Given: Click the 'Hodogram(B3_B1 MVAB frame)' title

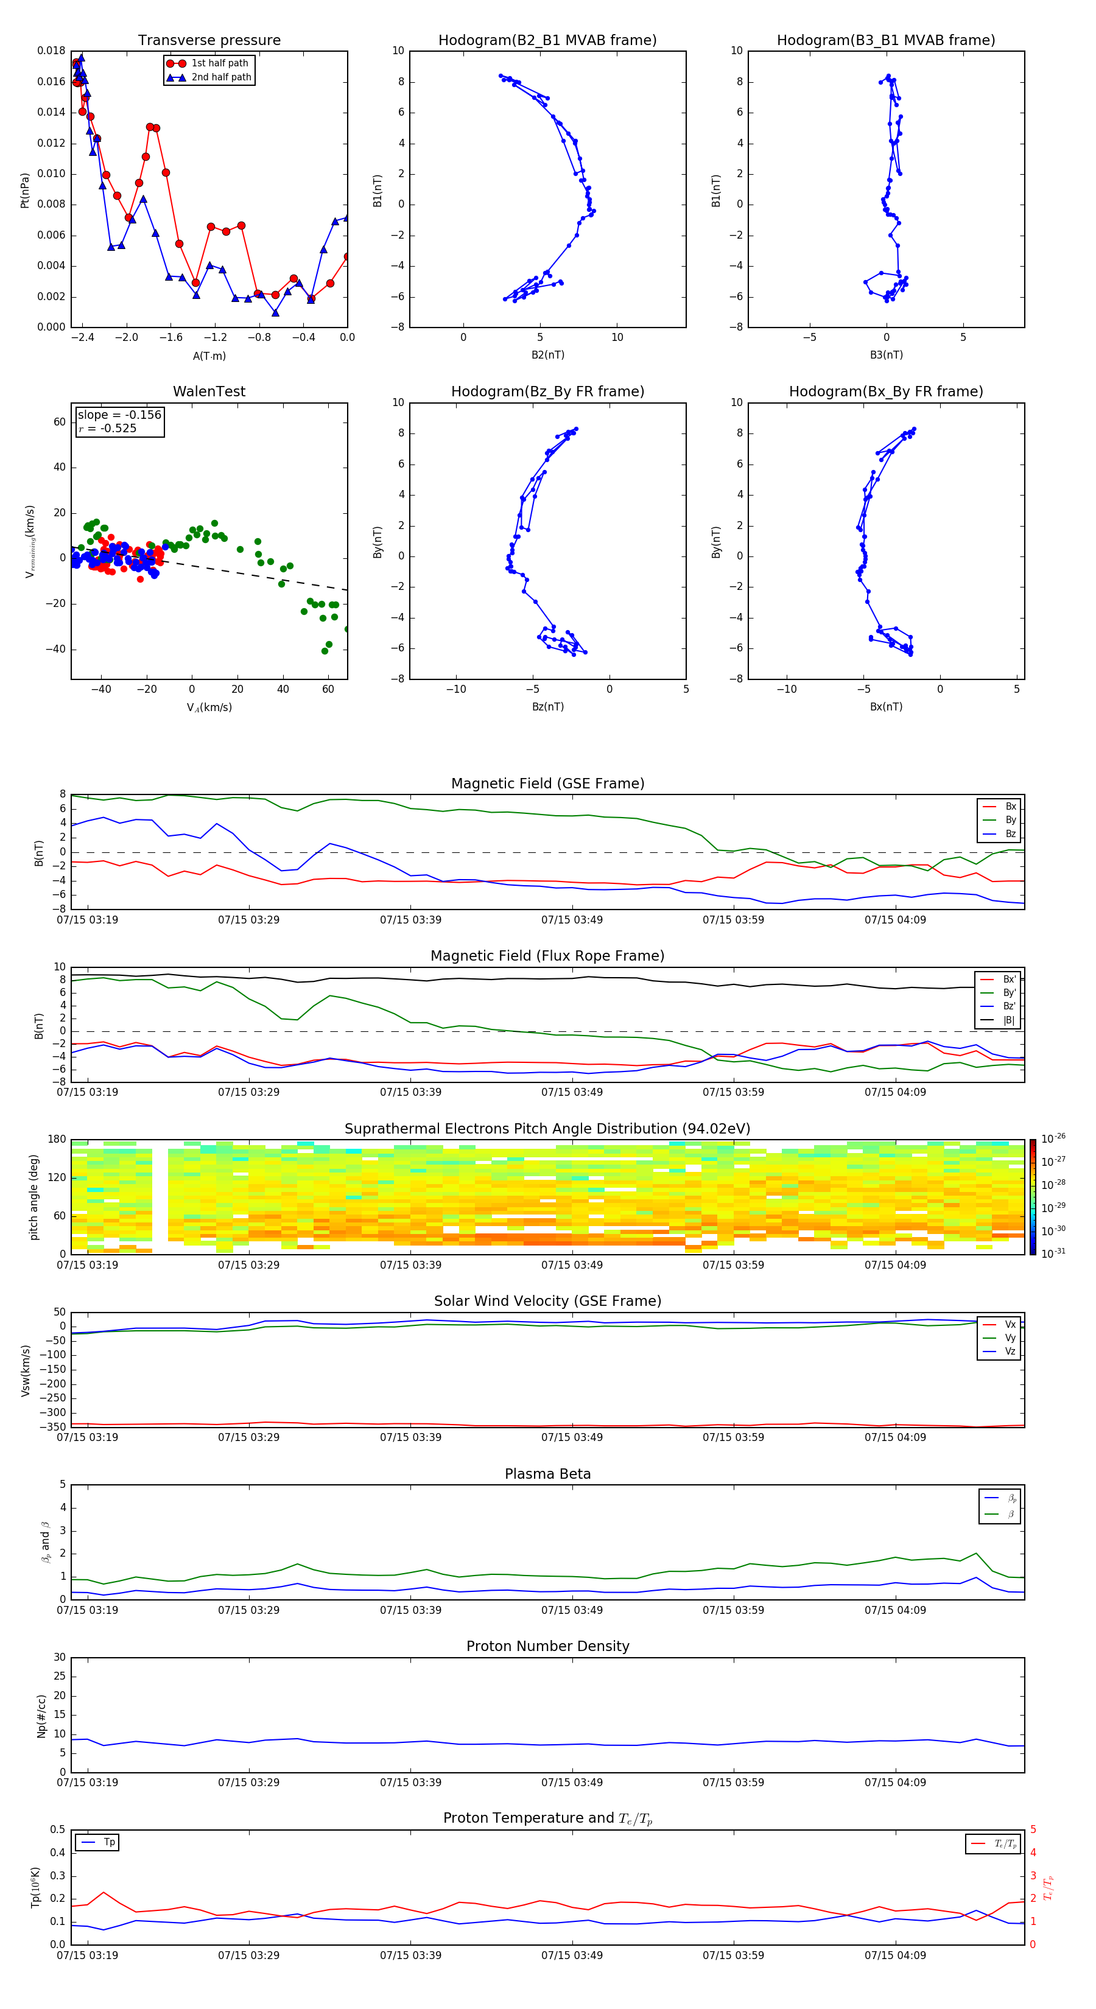Looking at the screenshot, I should pyautogui.click(x=886, y=41).
